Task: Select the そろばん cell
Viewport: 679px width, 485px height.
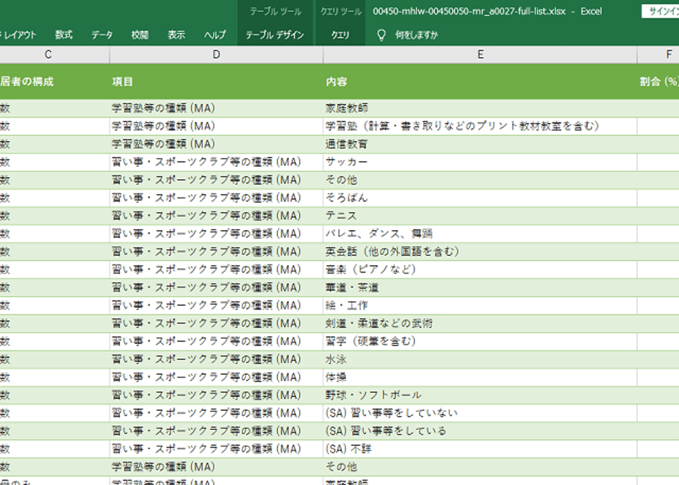Action: pyautogui.click(x=480, y=198)
